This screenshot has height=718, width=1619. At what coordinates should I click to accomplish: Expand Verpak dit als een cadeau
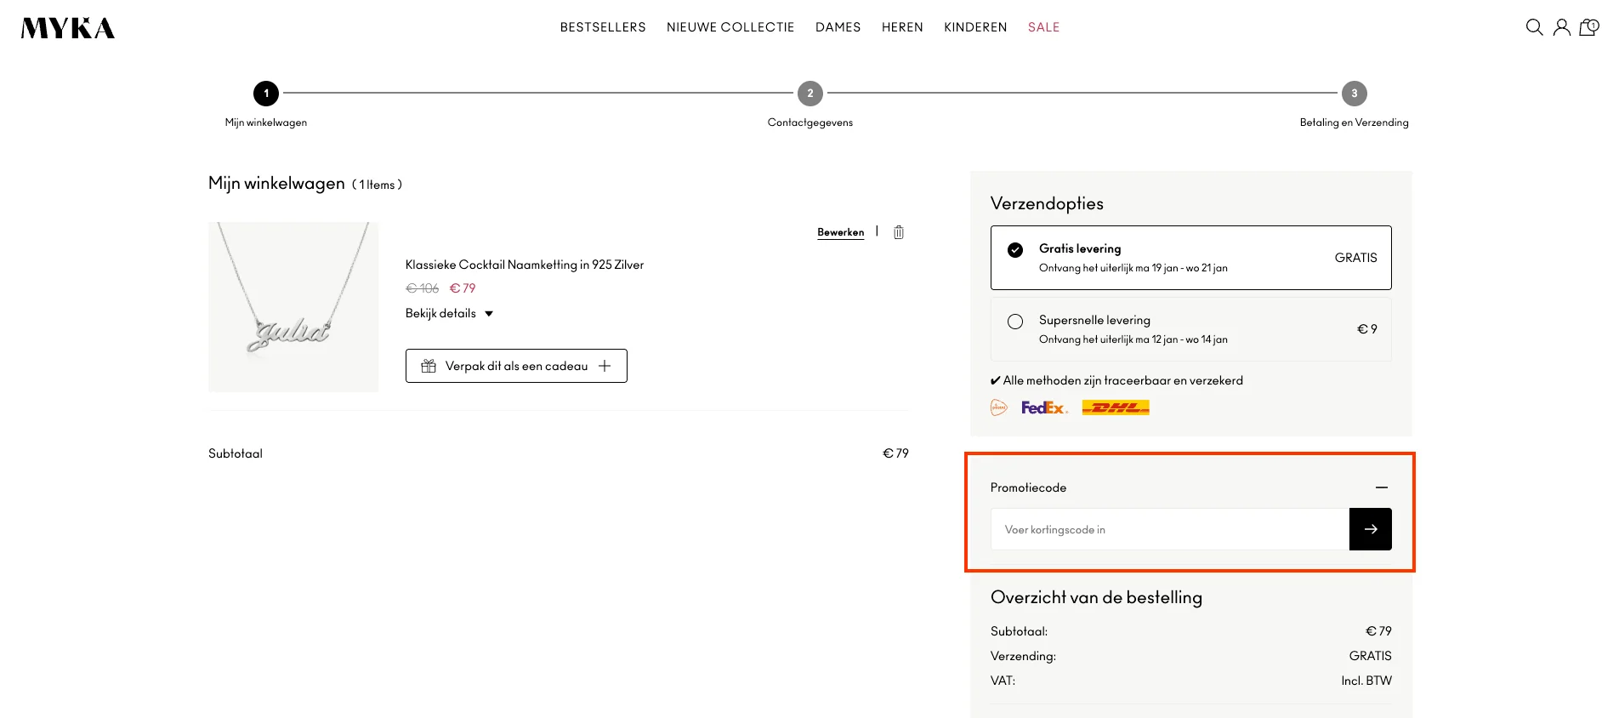click(x=516, y=366)
